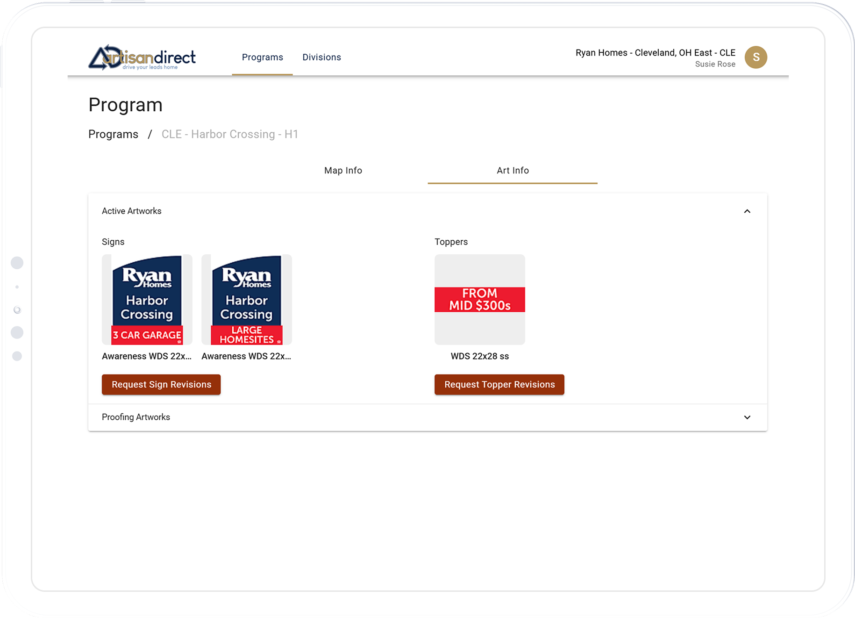This screenshot has height=618, width=855.
Task: Click the Susie Rose account name
Action: [x=715, y=64]
